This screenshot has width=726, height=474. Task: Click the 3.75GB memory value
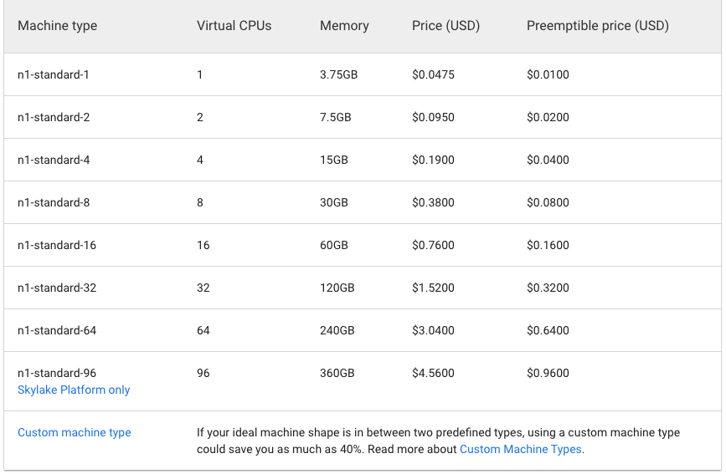click(x=339, y=74)
